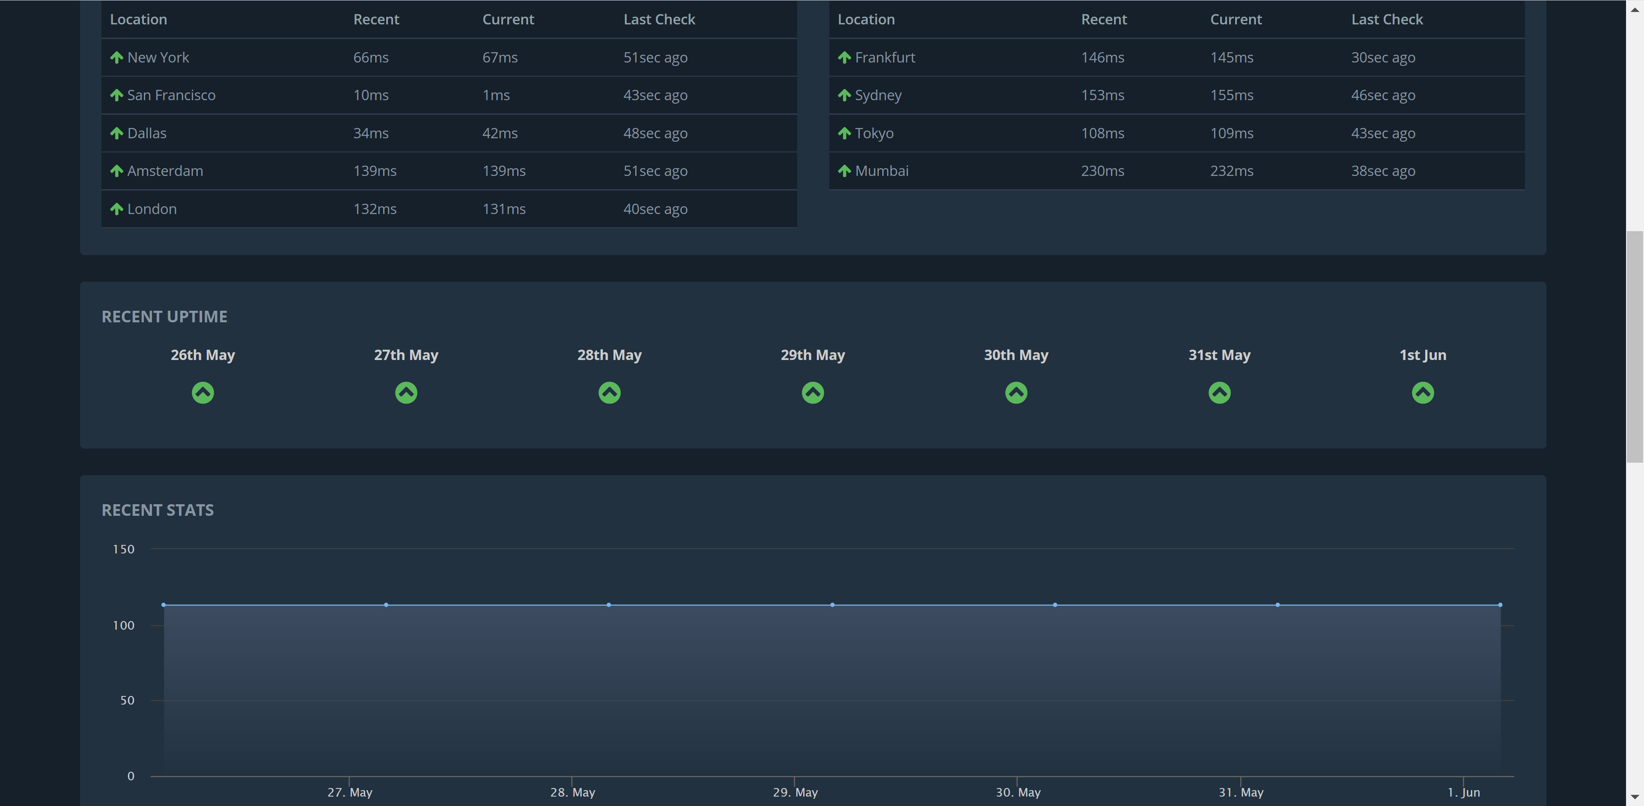Click the Tokyo location name
This screenshot has width=1644, height=806.
tap(874, 134)
